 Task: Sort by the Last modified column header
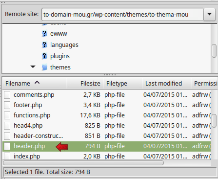(x=167, y=84)
